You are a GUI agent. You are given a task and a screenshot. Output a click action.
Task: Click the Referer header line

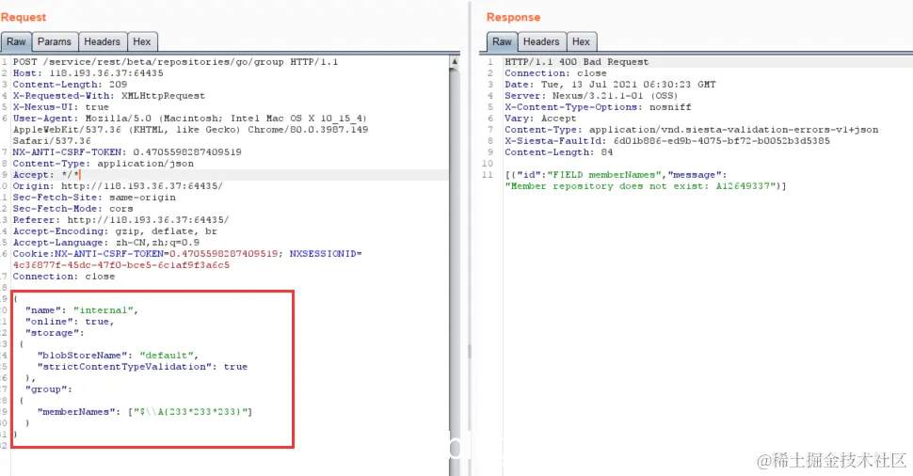(120, 220)
